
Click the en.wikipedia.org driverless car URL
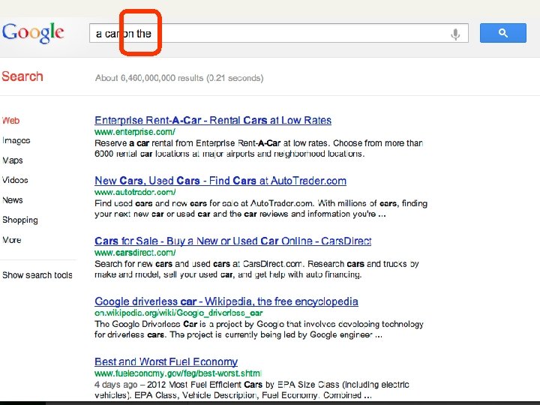(178, 313)
